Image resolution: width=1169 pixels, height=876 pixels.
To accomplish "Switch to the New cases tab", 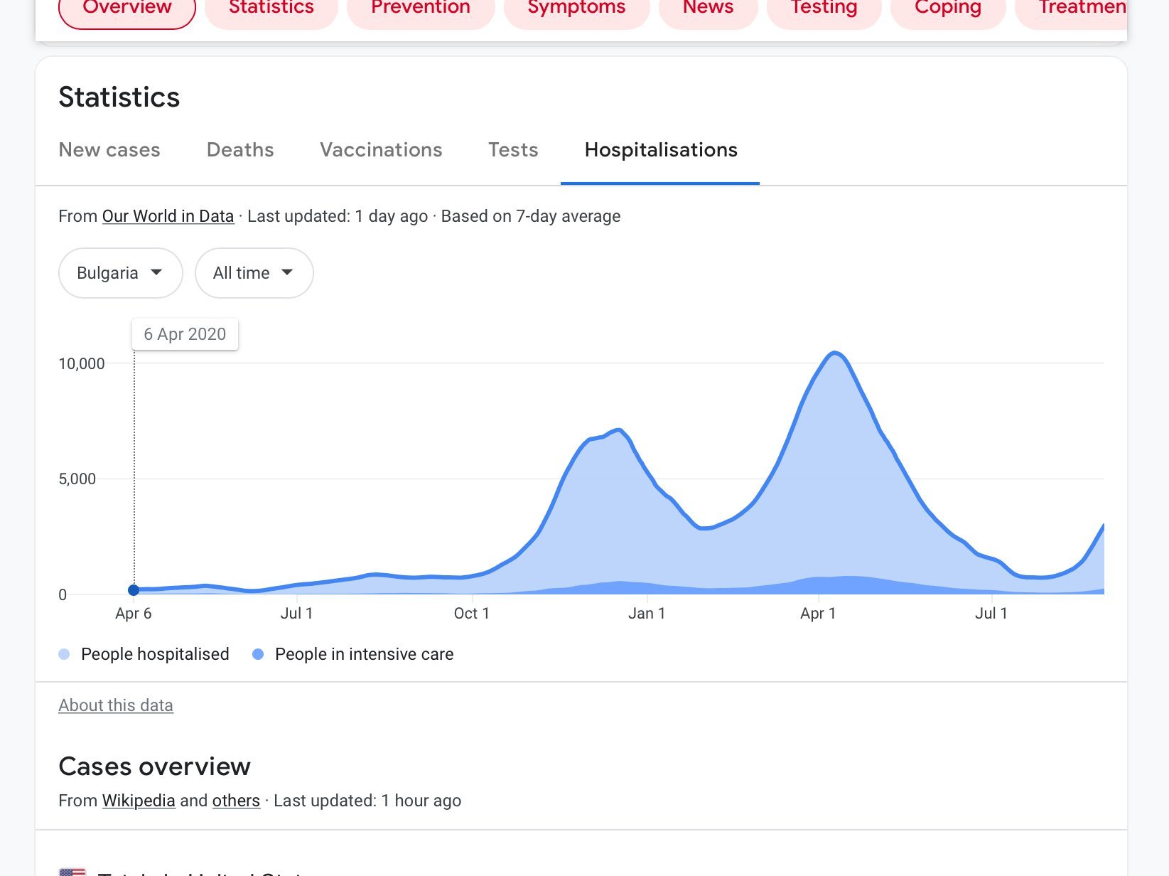I will [109, 150].
